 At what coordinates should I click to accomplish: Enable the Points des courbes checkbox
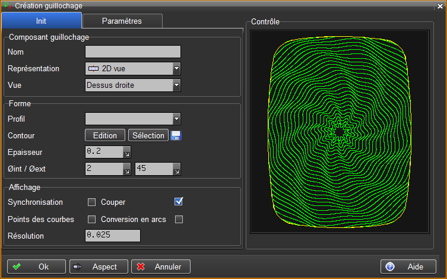click(x=91, y=220)
